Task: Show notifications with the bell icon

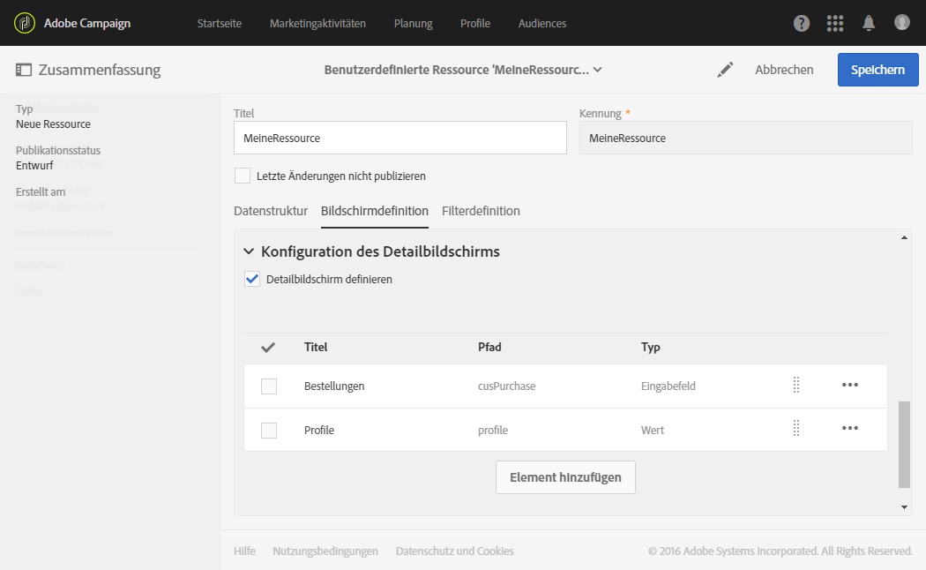Action: pyautogui.click(x=869, y=24)
